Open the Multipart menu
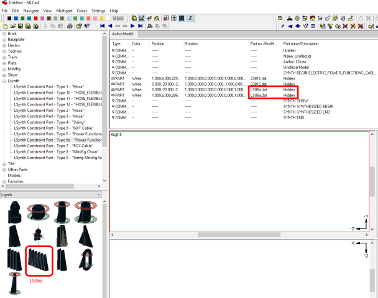Screen dimensions: 378x298 pos(63,11)
